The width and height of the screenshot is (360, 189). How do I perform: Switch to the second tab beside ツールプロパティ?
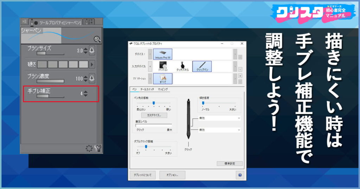(89, 22)
